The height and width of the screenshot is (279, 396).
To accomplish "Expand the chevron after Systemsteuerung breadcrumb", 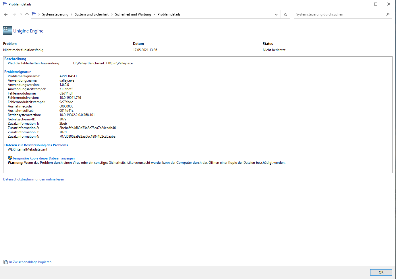I will pyautogui.click(x=72, y=14).
